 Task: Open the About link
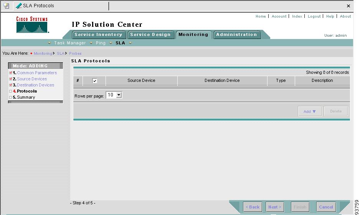click(345, 16)
